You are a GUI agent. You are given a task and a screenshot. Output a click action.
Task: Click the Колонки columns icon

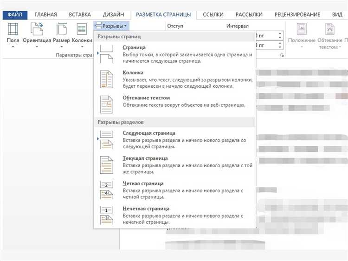click(x=82, y=29)
